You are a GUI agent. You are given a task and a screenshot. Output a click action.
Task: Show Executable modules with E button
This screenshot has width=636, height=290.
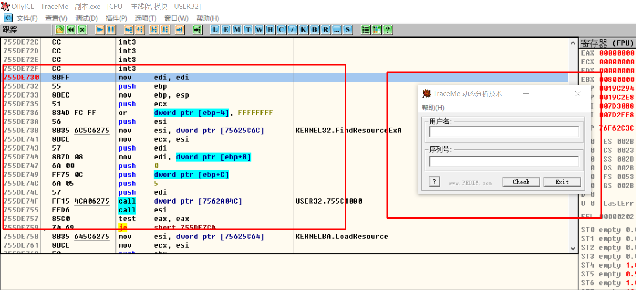point(226,30)
